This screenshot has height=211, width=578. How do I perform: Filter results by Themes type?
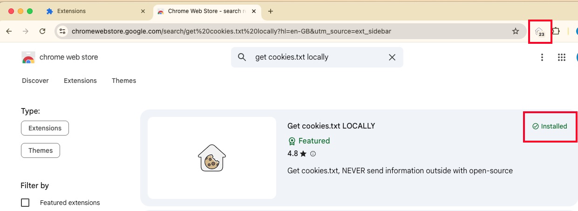coord(41,150)
